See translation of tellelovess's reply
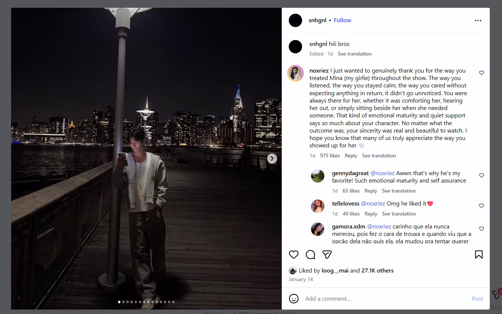 point(399,214)
